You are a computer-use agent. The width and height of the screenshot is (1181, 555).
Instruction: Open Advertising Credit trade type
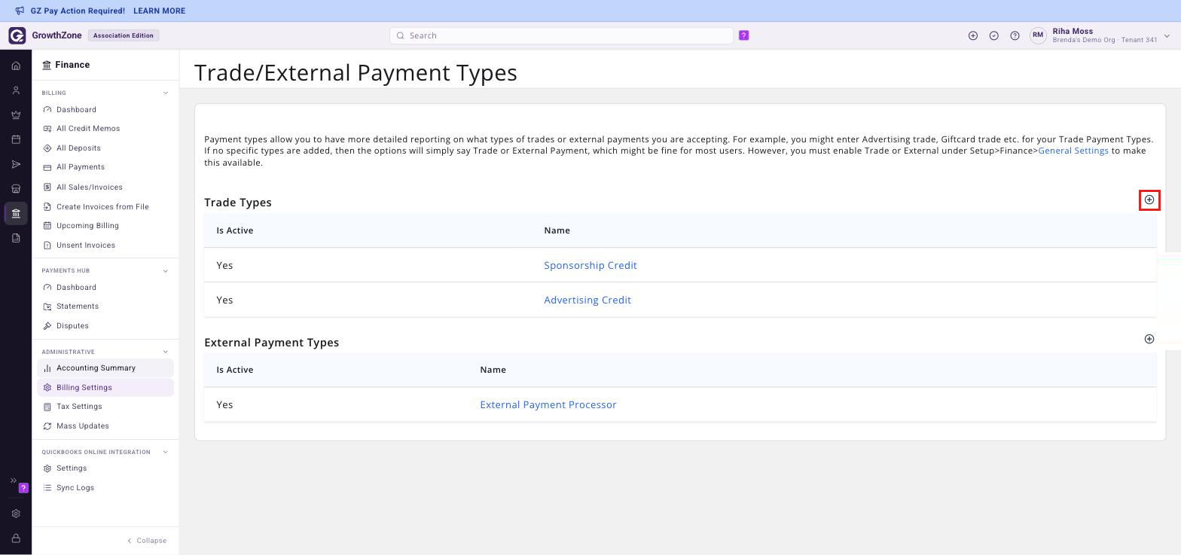pos(587,300)
